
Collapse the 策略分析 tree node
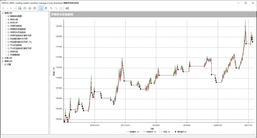click(3, 13)
